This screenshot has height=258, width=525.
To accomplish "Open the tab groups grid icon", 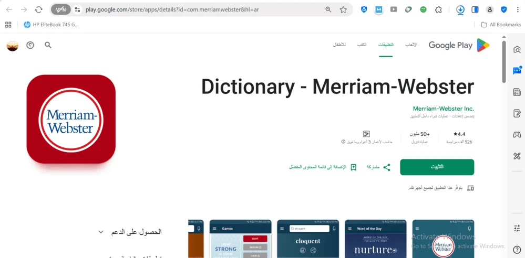I will (8, 25).
